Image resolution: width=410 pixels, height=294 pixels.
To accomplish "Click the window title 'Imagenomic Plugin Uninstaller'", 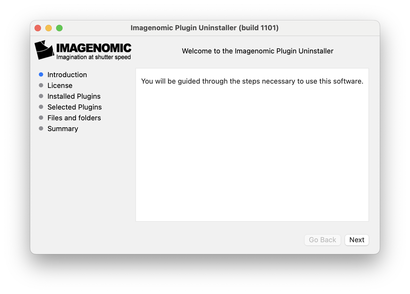I will tap(204, 28).
